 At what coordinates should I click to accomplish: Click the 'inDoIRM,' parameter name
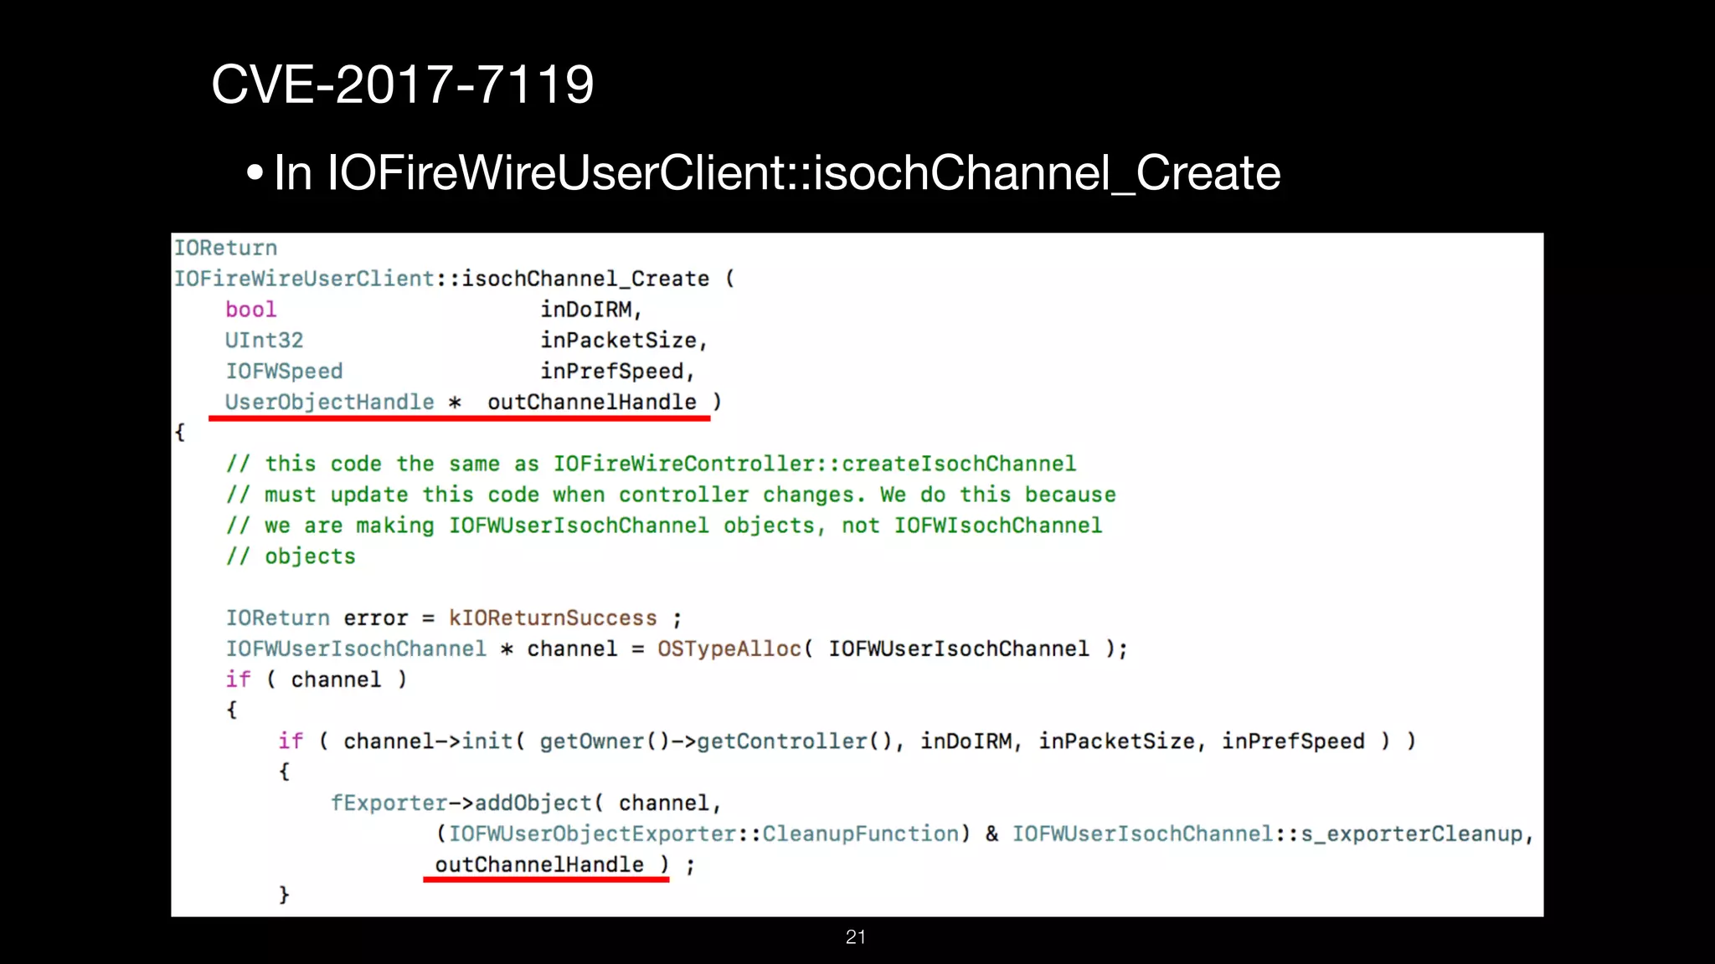[x=591, y=310]
